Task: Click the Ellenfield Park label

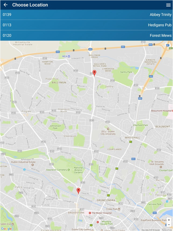Action: [140, 125]
